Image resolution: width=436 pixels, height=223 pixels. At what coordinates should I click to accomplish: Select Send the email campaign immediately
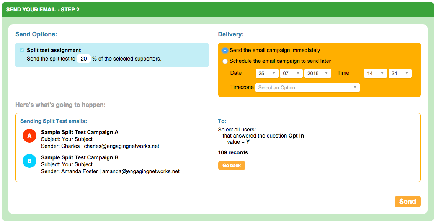click(x=225, y=50)
